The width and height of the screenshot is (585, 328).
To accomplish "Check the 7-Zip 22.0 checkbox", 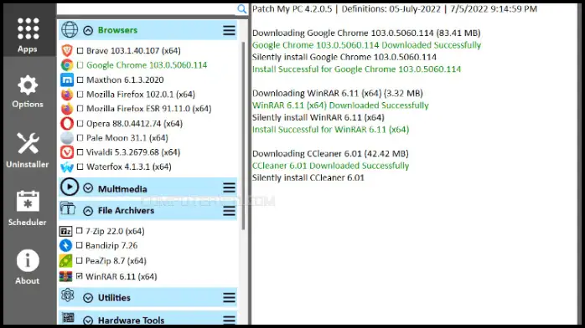I will tap(79, 231).
